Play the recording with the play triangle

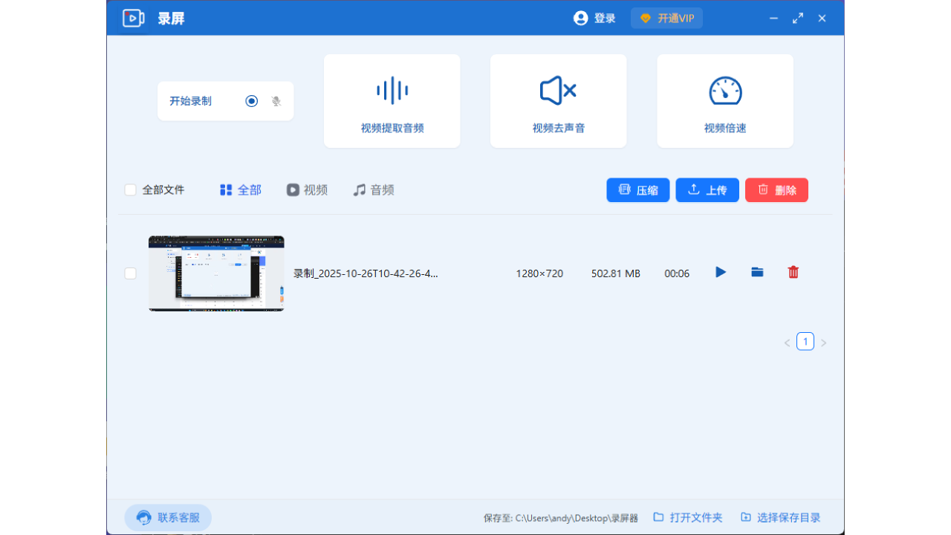point(720,272)
